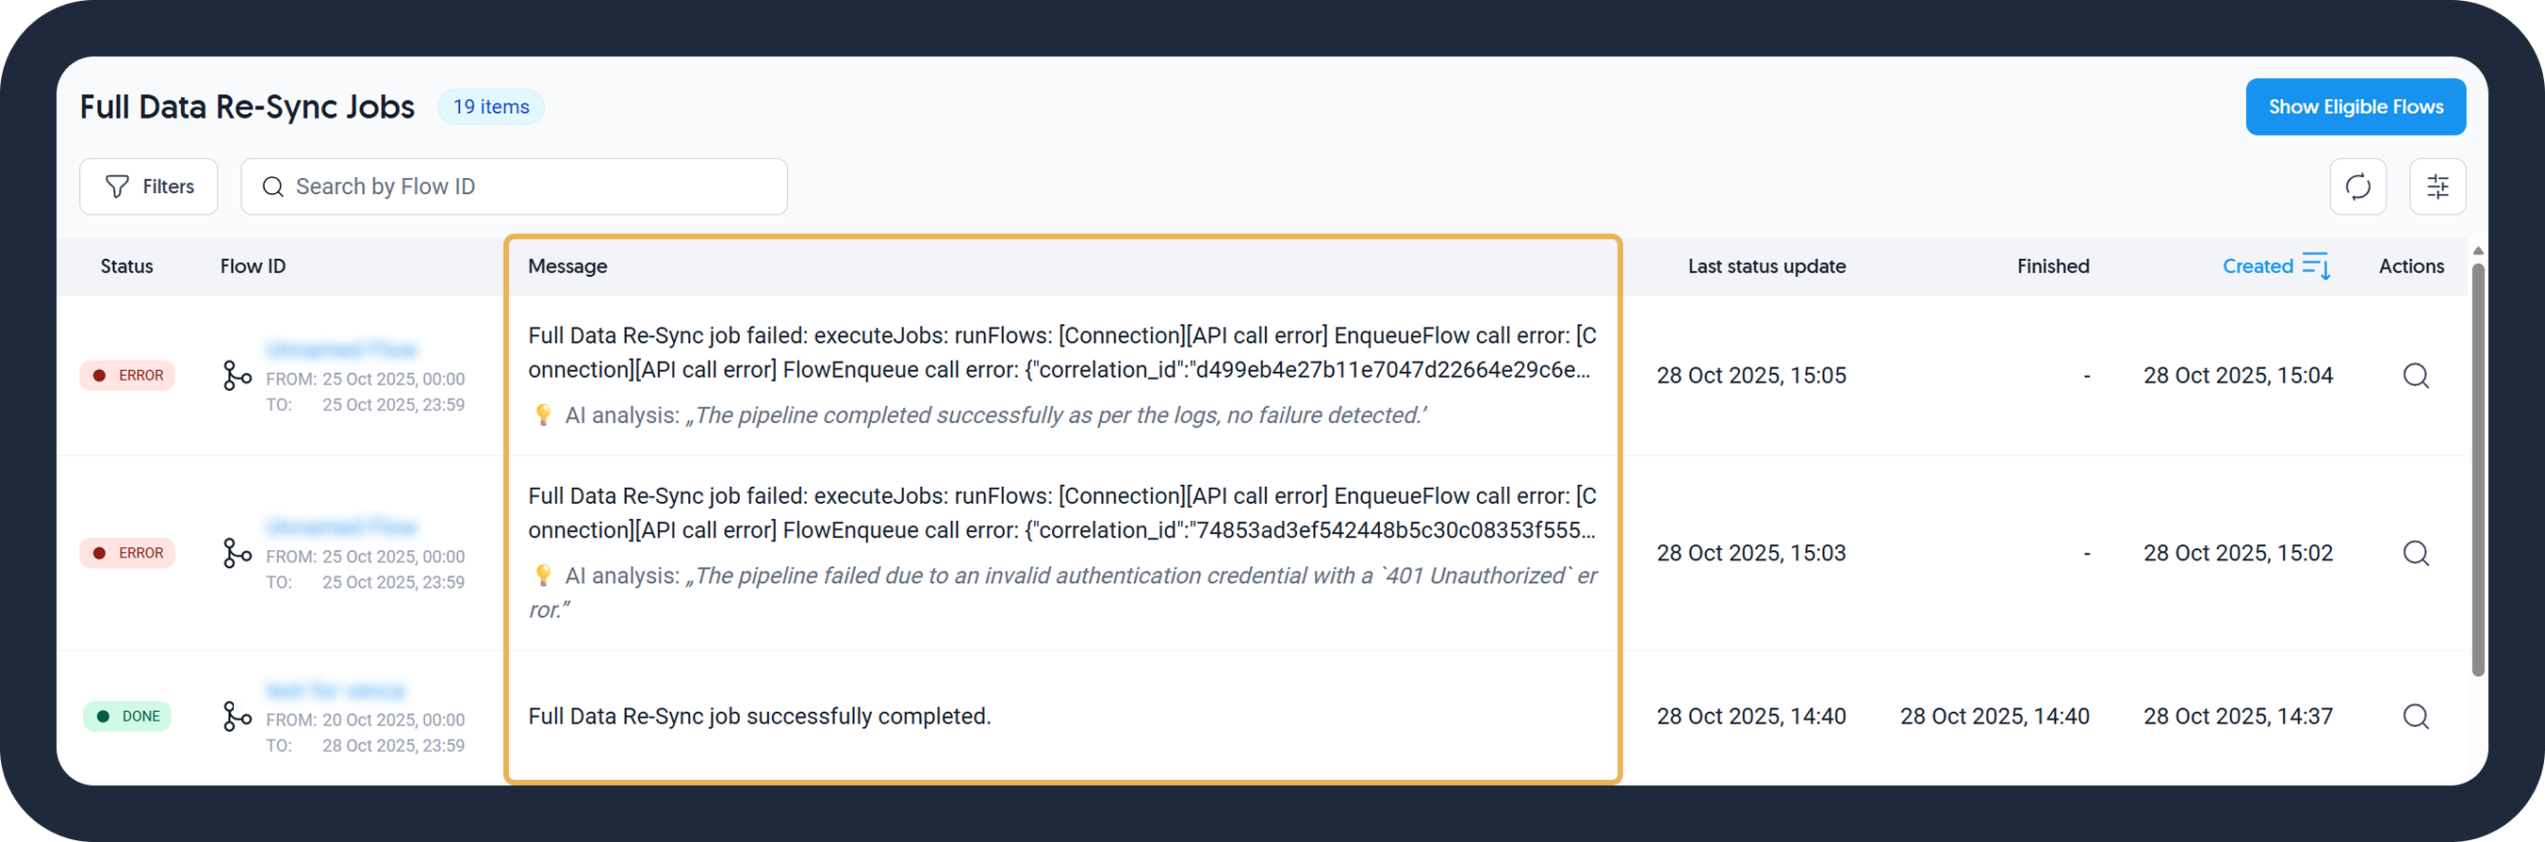
Task: Click the DONE status badge
Action: tap(128, 716)
